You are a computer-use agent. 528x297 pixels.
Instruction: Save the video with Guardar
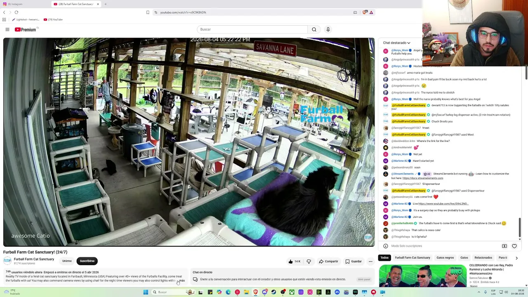(x=354, y=262)
